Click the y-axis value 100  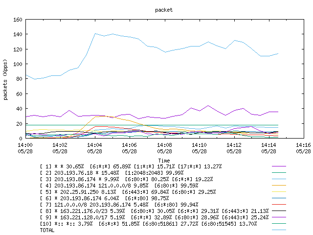coord(18,64)
